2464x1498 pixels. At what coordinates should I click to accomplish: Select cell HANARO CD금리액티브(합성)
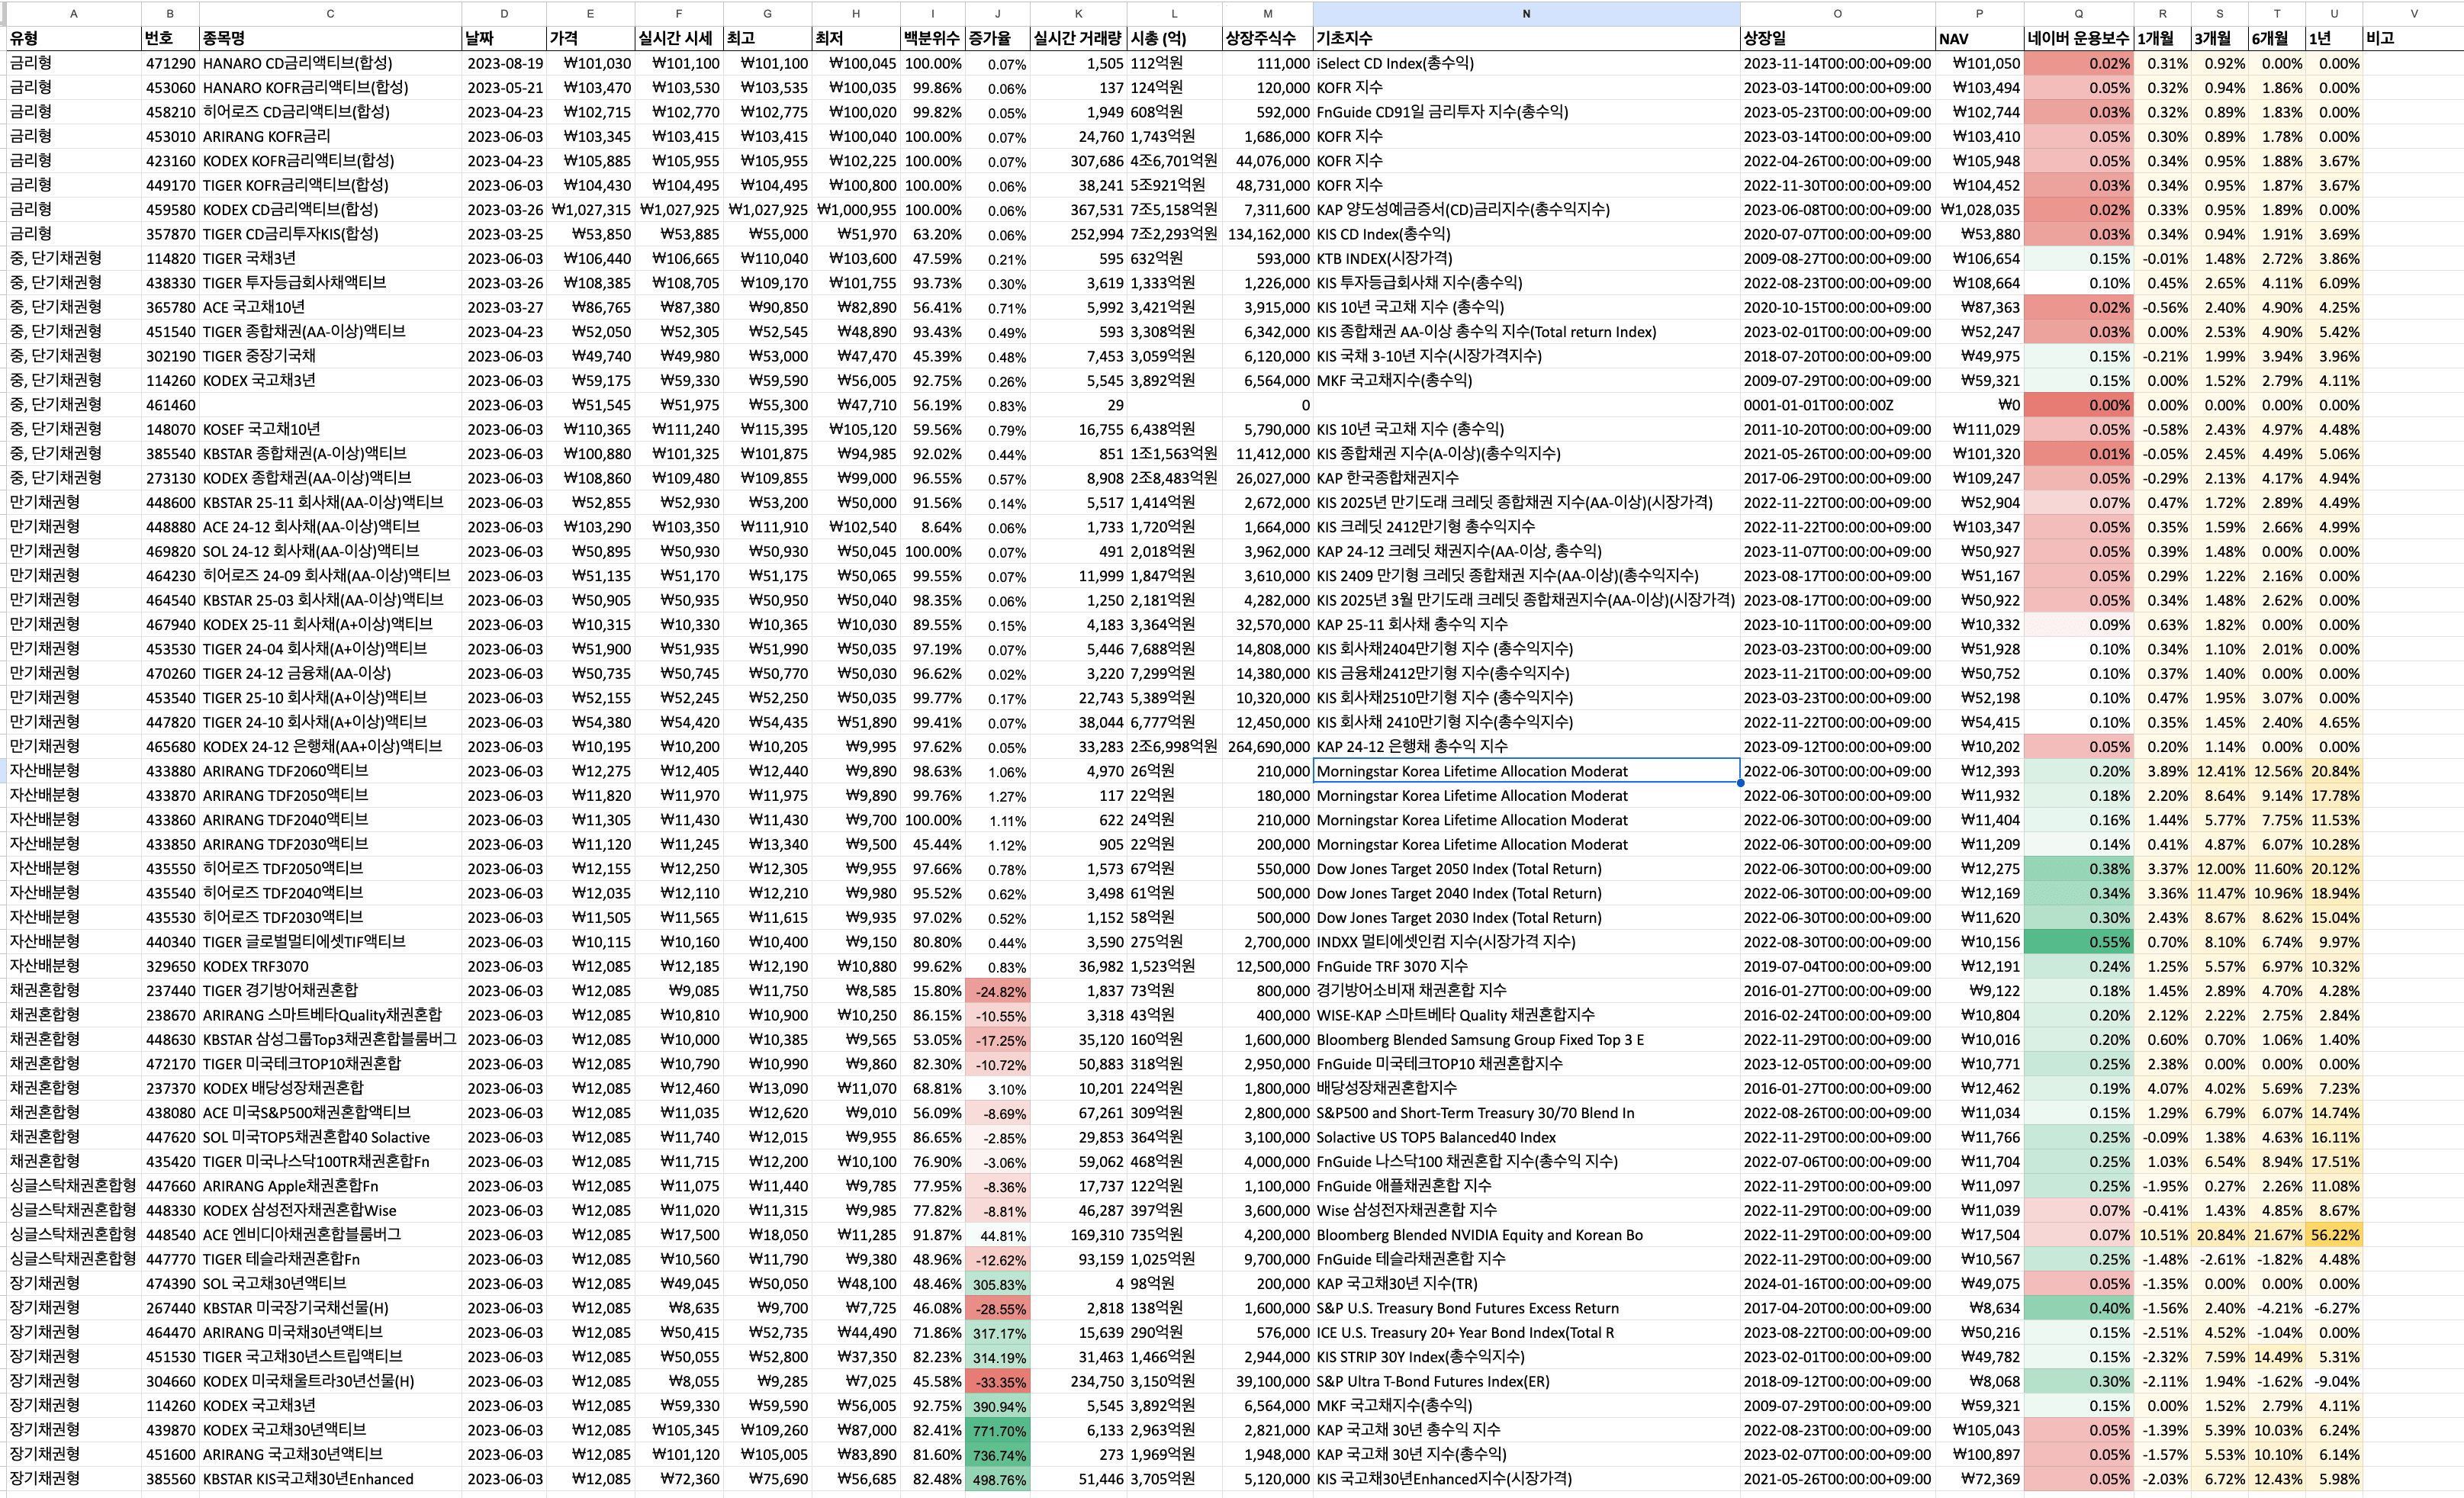click(330, 63)
